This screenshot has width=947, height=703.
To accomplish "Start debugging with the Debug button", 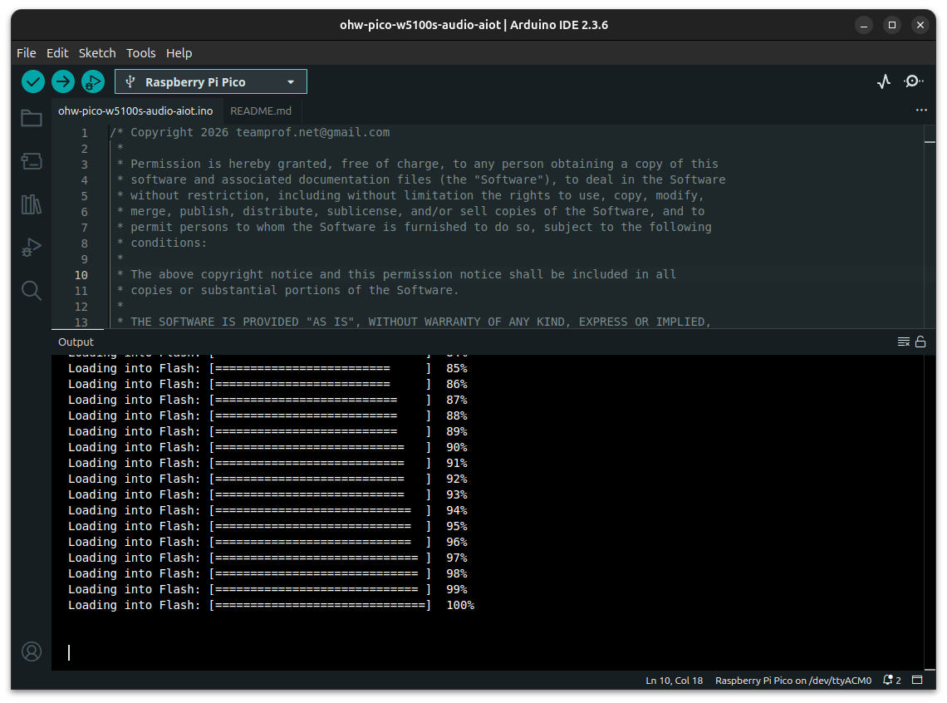I will [92, 81].
